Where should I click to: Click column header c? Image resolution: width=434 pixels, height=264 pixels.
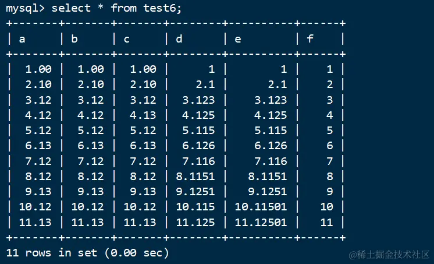point(127,40)
